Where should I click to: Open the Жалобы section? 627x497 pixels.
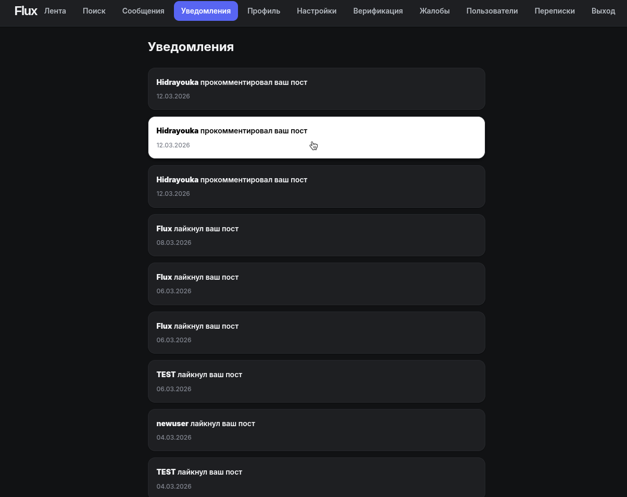point(434,11)
